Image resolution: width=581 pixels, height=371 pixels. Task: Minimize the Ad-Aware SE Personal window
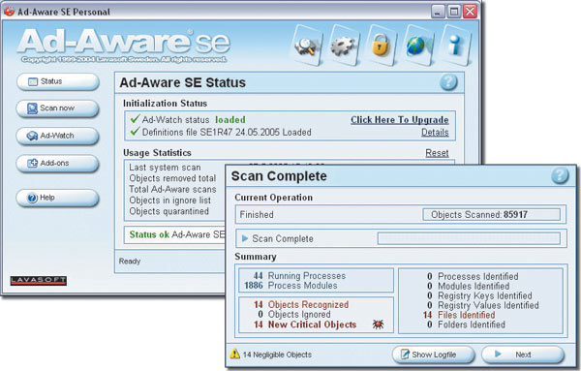click(438, 12)
